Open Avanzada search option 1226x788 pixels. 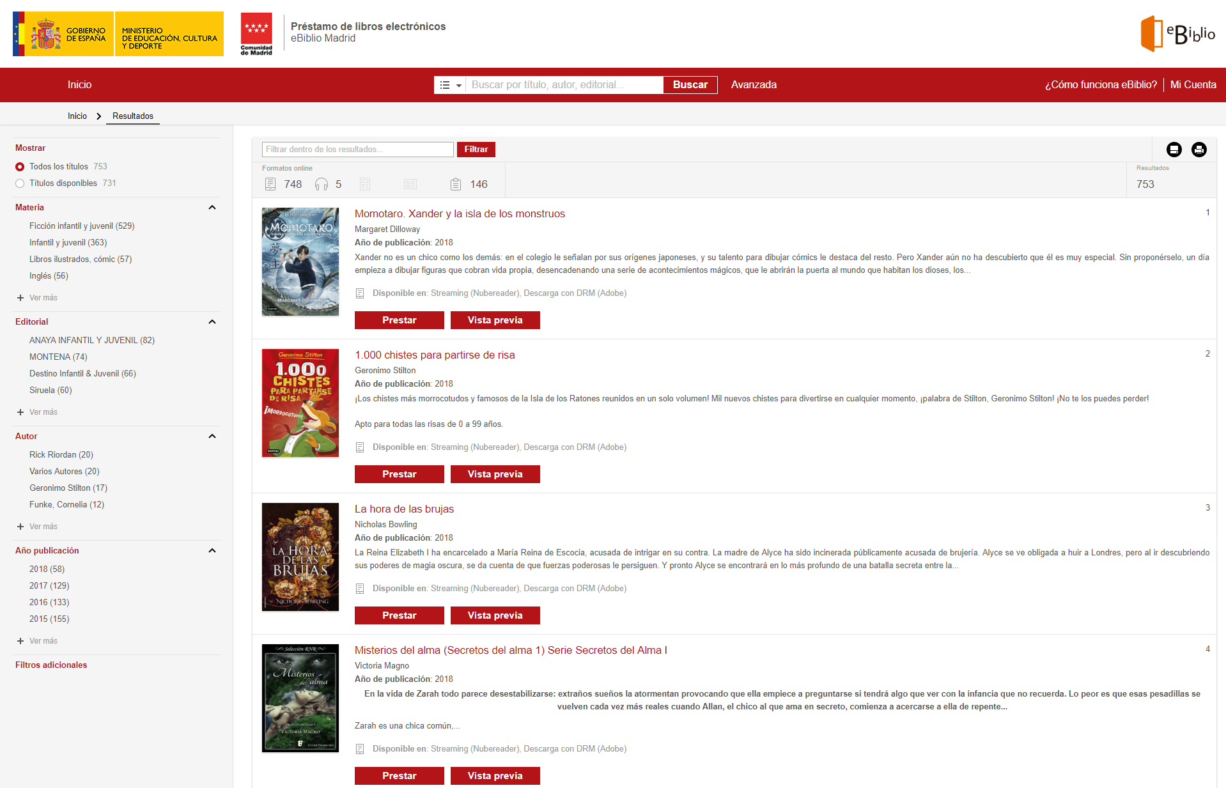[x=754, y=84]
